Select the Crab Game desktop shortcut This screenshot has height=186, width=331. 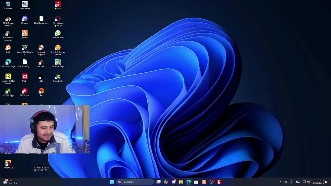[25, 5]
